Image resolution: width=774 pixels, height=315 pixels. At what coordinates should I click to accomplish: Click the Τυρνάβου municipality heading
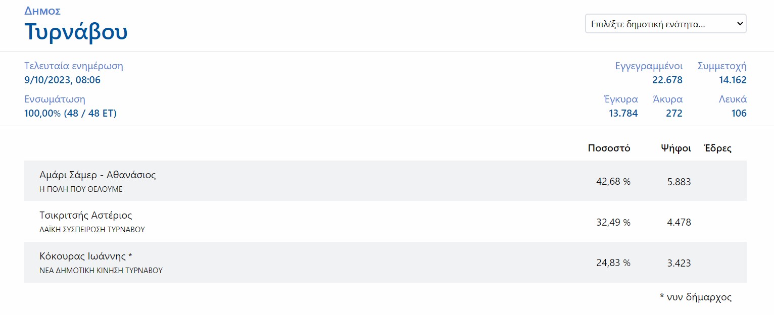coord(76,31)
